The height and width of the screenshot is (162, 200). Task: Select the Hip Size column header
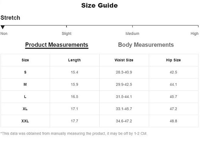pos(174,60)
